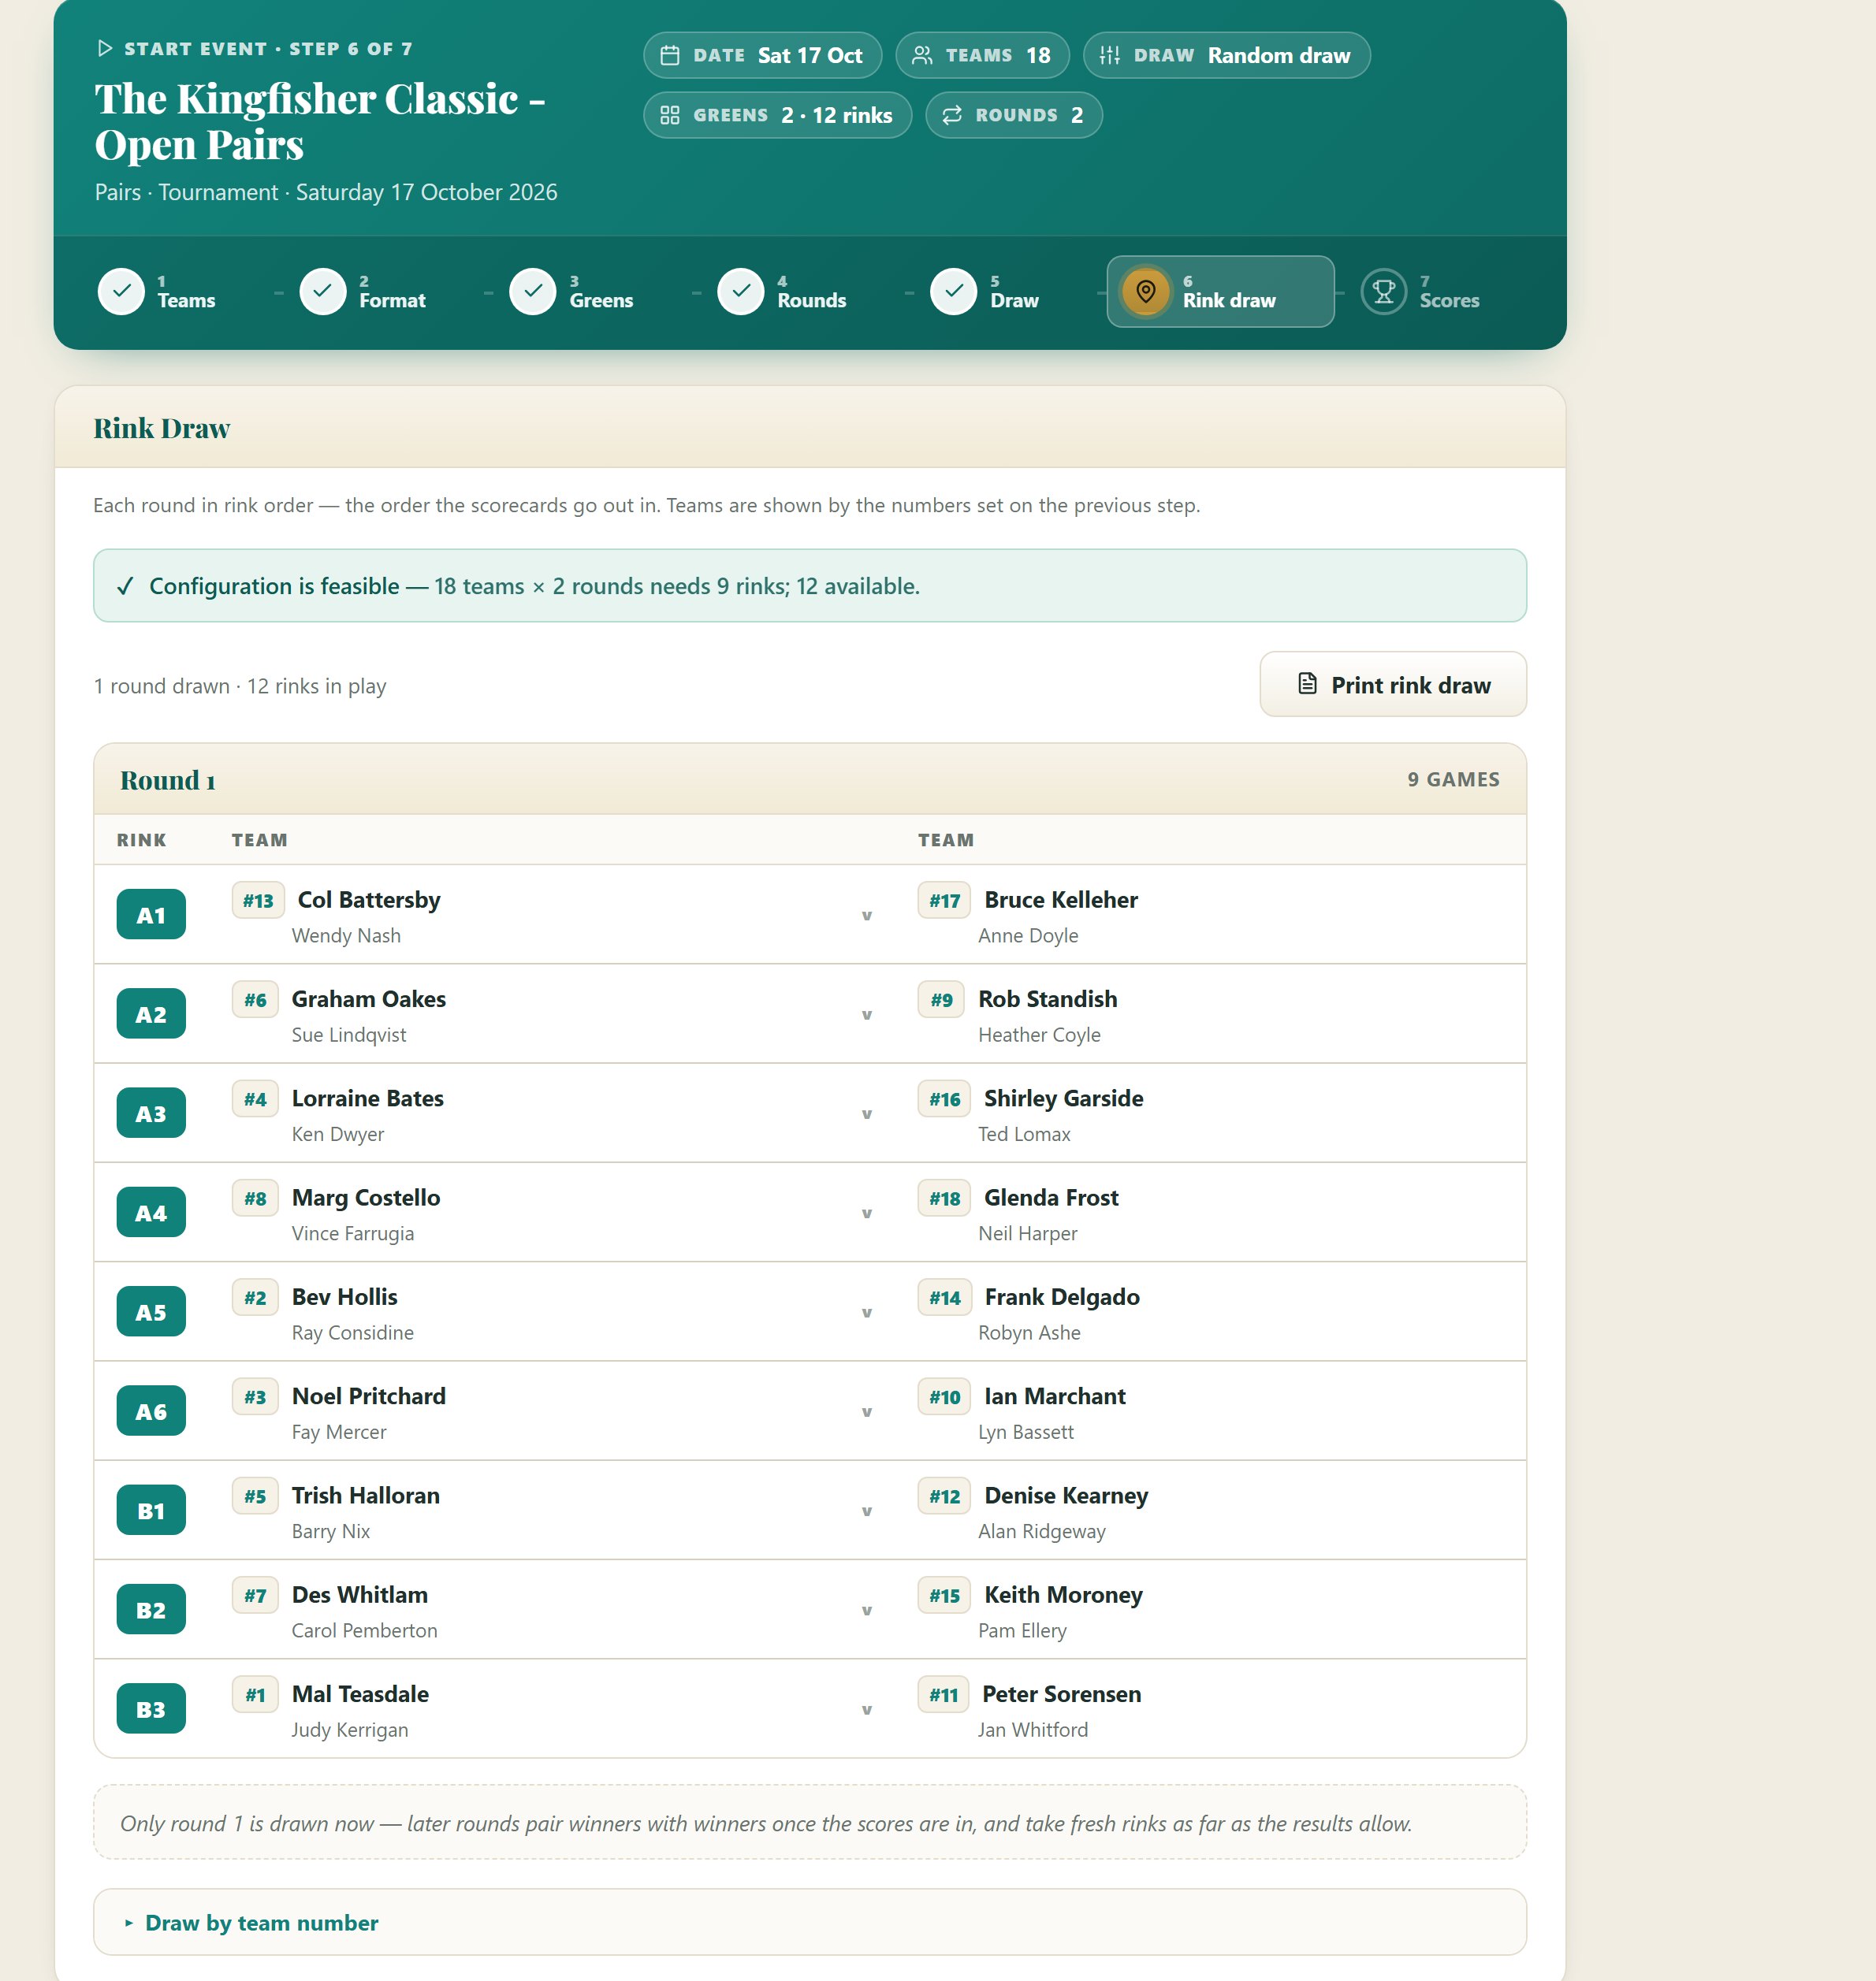Viewport: 1876px width, 1981px height.
Task: Click team name Noel Pritchard
Action: pyautogui.click(x=369, y=1396)
